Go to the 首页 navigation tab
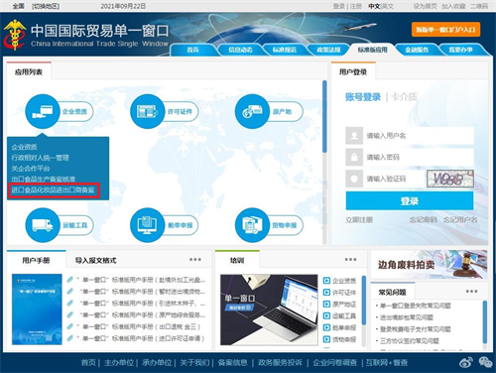Screen dimensions: 496x373 click(x=192, y=50)
